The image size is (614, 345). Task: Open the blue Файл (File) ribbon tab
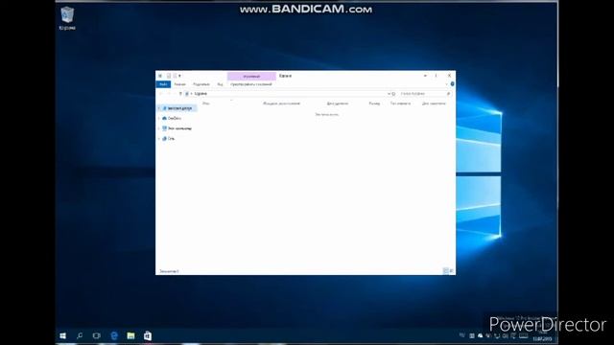coord(163,84)
